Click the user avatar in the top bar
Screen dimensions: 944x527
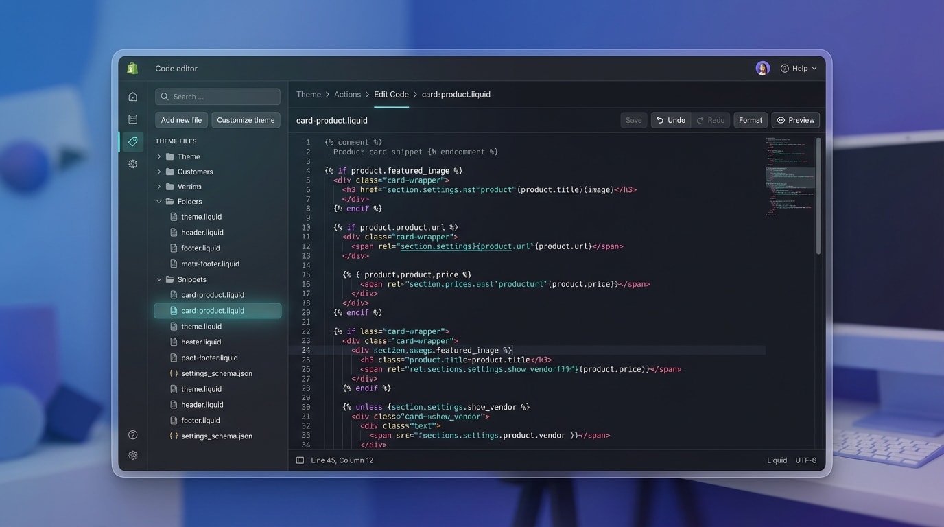(762, 68)
